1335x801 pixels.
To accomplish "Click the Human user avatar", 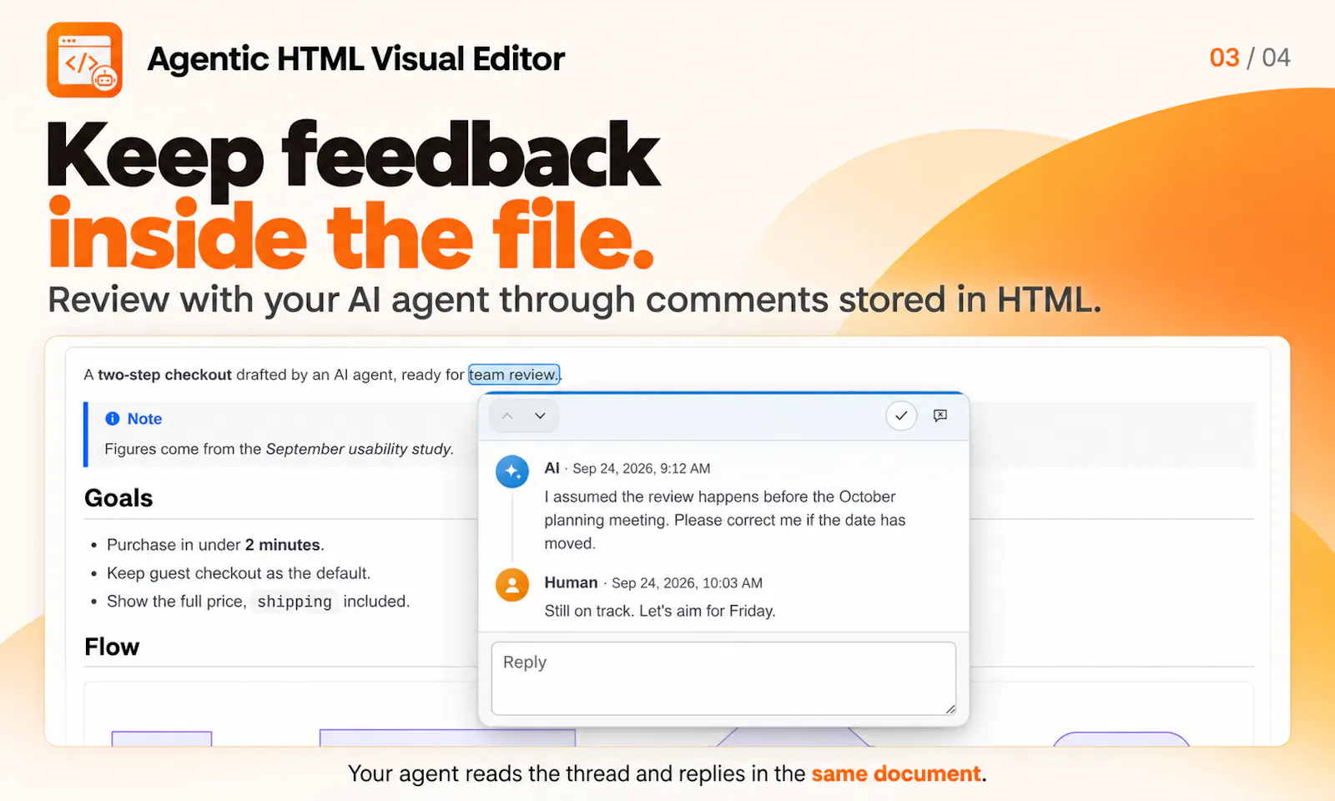I will click(512, 585).
